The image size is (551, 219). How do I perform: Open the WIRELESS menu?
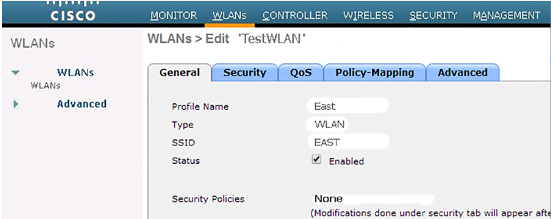click(x=368, y=15)
